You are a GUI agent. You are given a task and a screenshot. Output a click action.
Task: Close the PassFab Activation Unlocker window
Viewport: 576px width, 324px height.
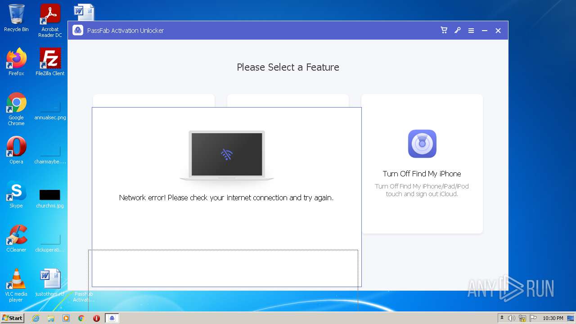pos(498,31)
